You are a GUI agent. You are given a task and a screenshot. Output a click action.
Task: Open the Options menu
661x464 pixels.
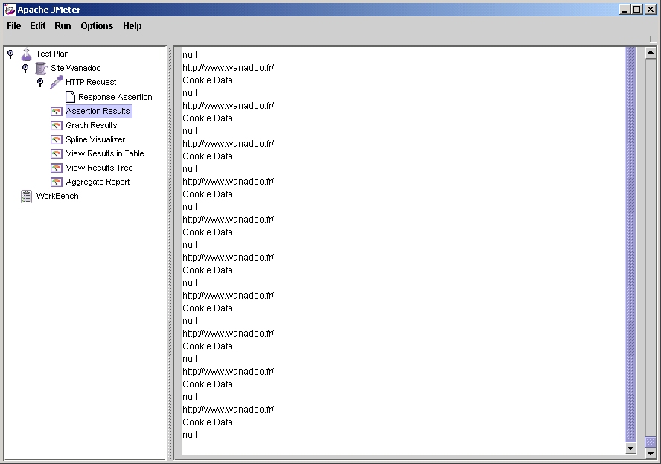[x=97, y=26]
